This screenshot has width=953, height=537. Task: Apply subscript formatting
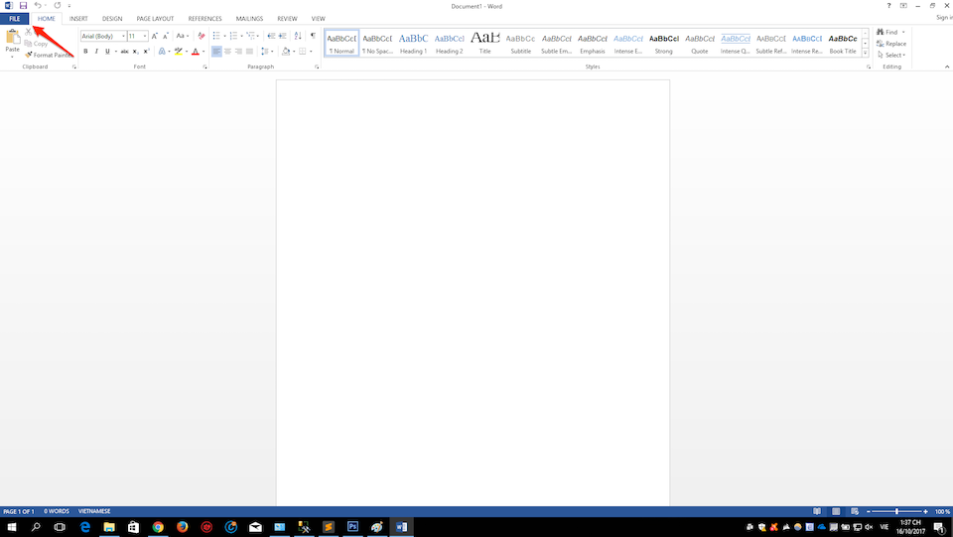[x=136, y=52]
